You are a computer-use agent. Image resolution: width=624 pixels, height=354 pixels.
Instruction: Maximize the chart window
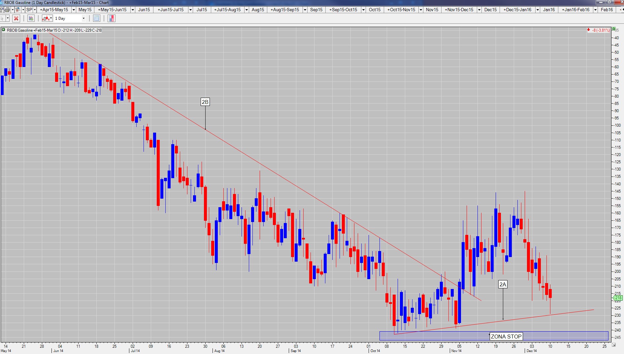609,2
